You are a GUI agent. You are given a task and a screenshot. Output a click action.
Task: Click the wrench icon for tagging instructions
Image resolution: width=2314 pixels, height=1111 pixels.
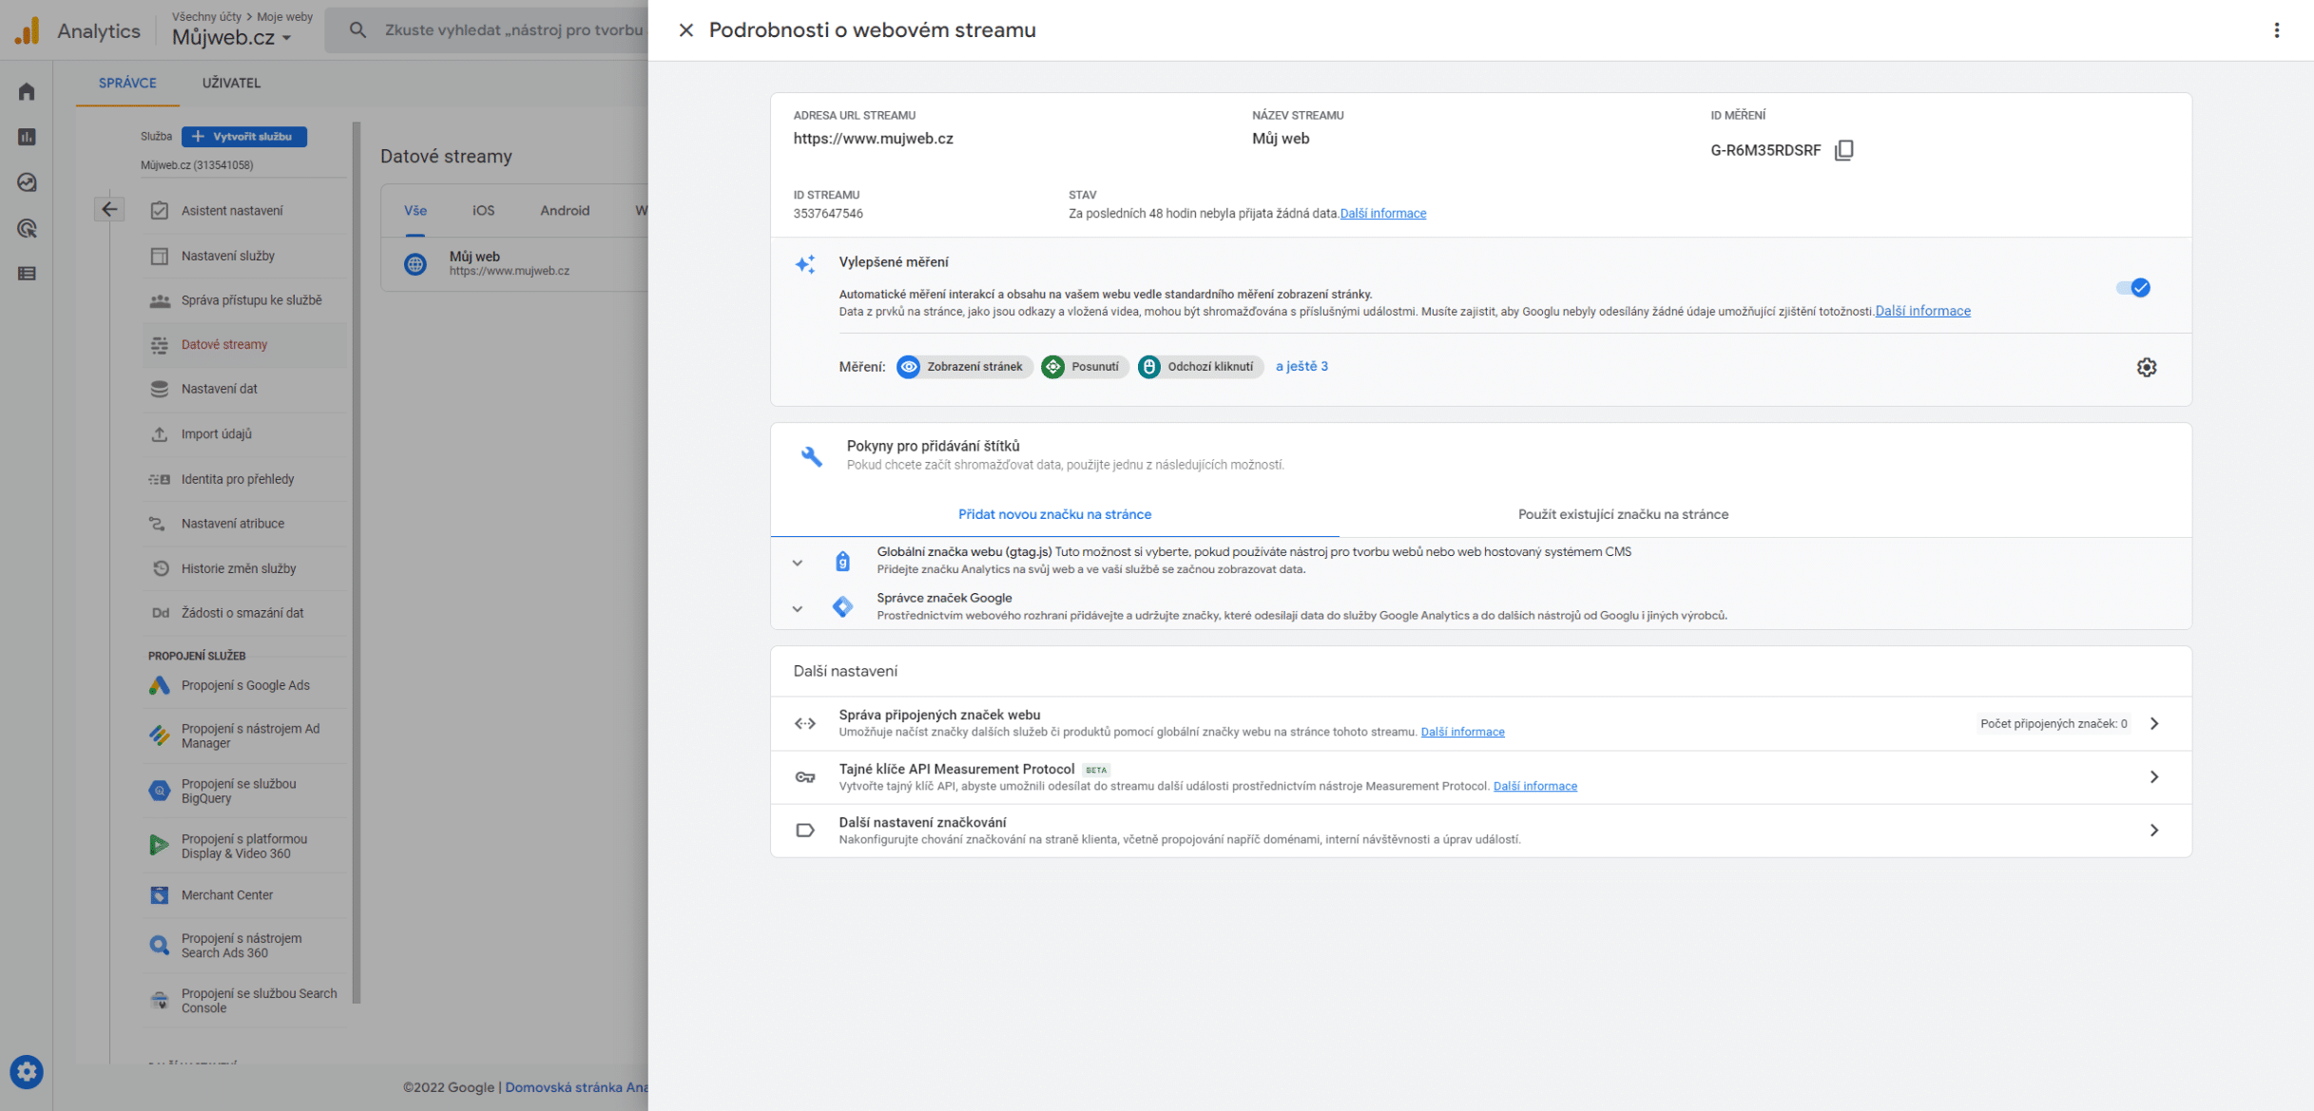[x=811, y=456]
